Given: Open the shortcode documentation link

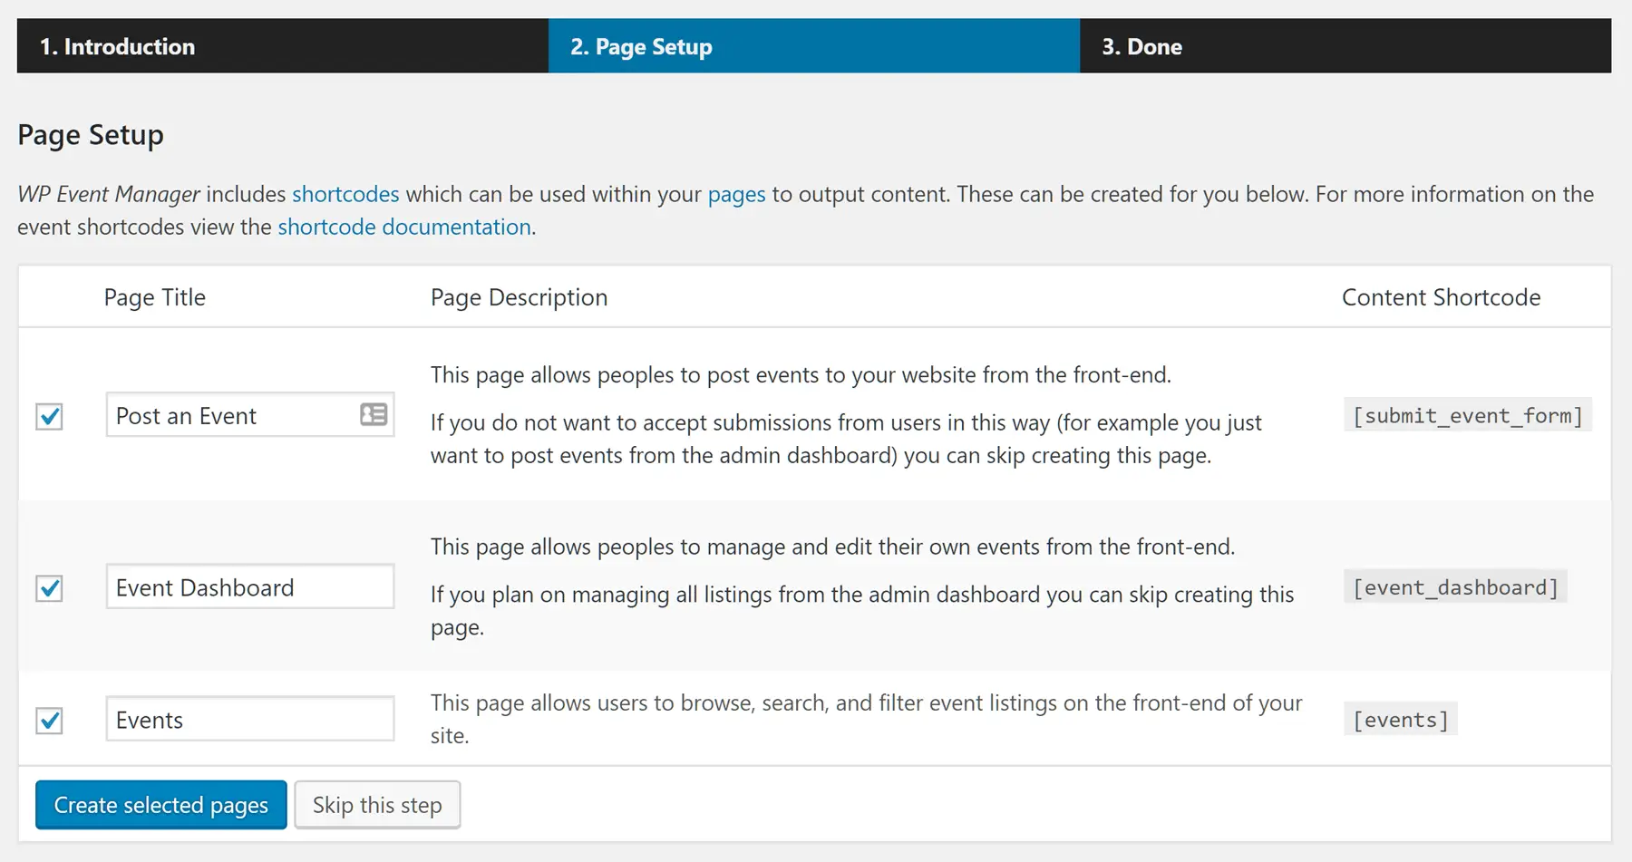Looking at the screenshot, I should tap(404, 227).
